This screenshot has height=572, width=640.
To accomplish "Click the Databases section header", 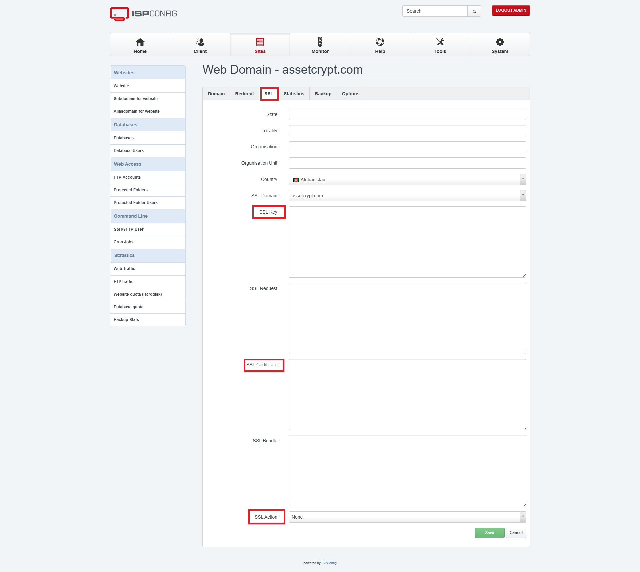I will (148, 125).
